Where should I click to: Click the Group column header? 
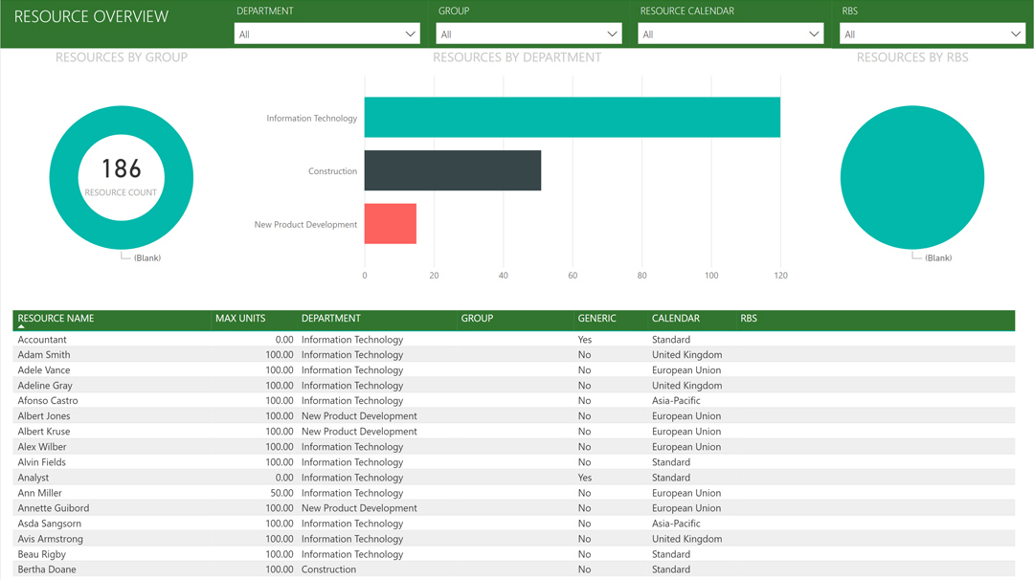pyautogui.click(x=477, y=318)
